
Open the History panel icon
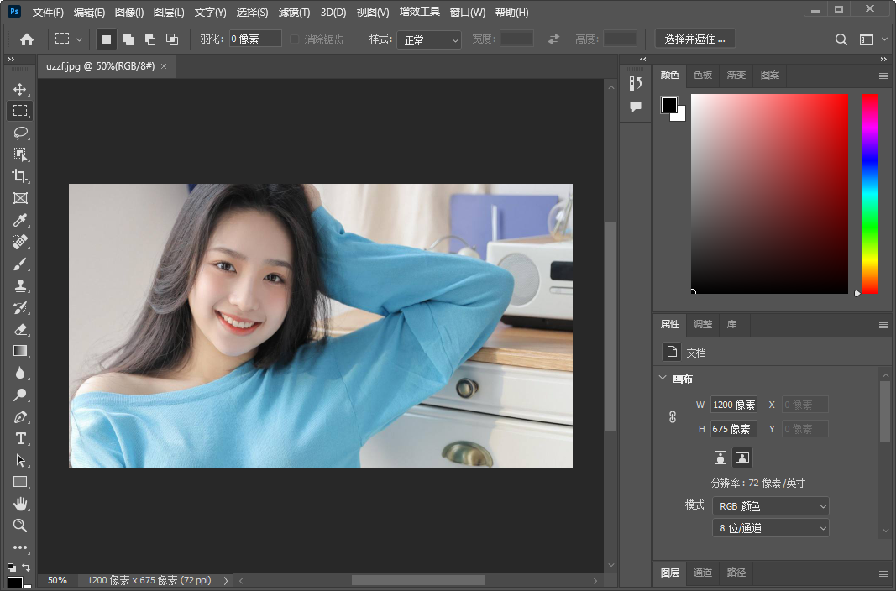(x=636, y=83)
